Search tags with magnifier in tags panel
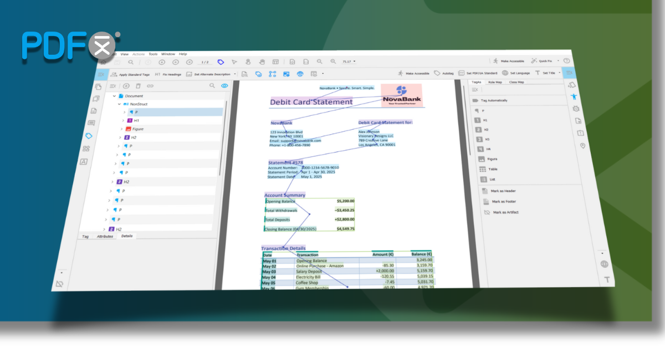The width and height of the screenshot is (665, 348). coord(212,86)
